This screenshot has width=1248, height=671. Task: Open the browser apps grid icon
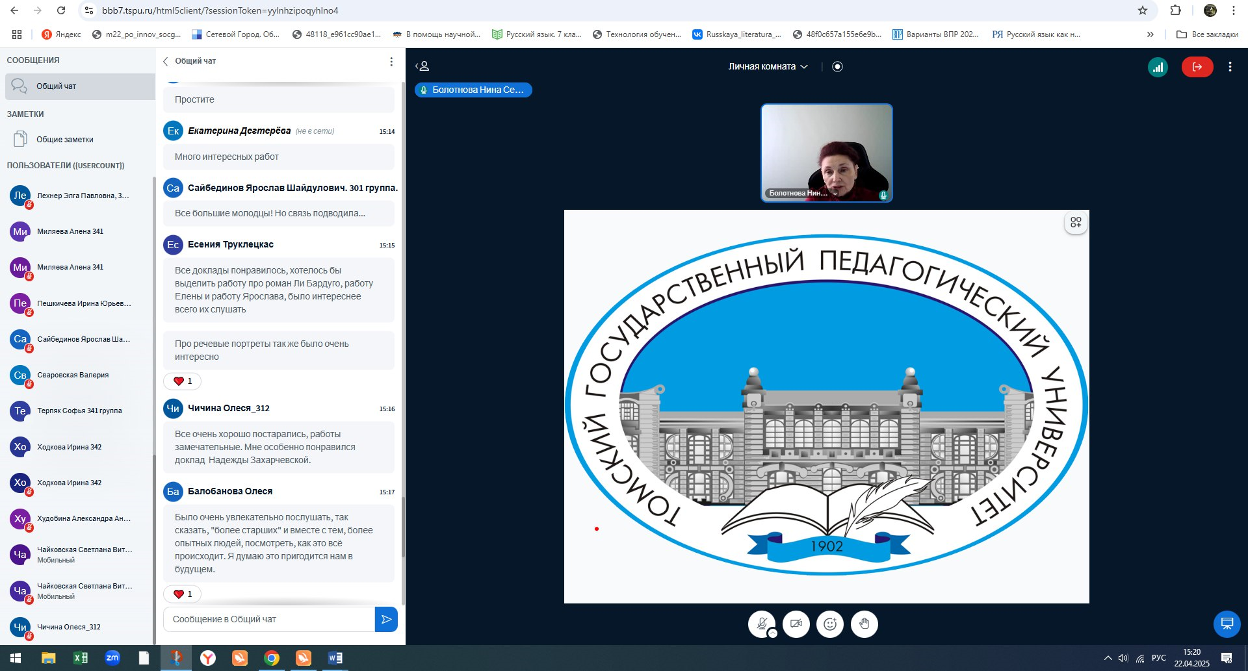(x=17, y=34)
